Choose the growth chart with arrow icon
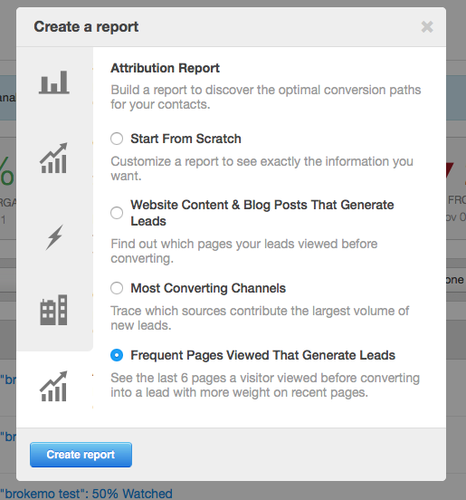The image size is (466, 500). [53, 159]
